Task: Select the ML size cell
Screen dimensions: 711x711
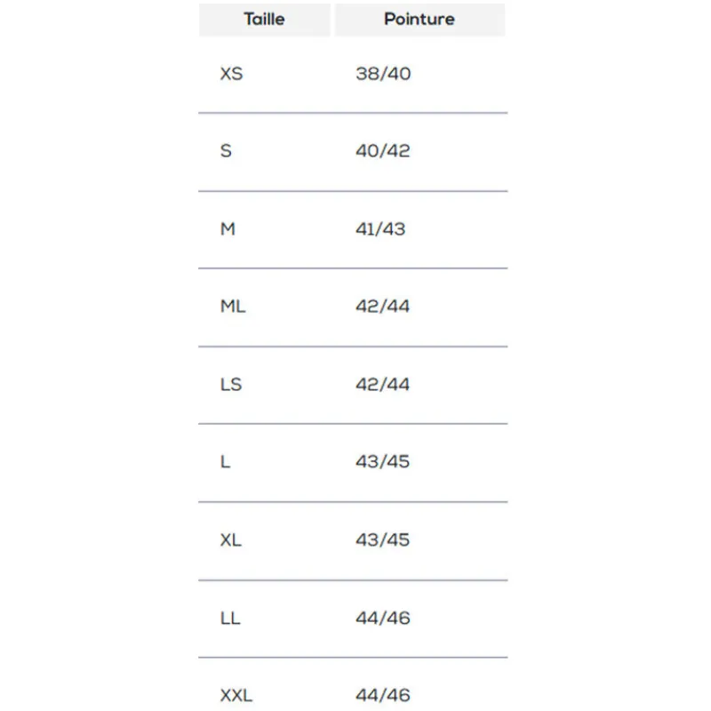Action: pos(233,307)
